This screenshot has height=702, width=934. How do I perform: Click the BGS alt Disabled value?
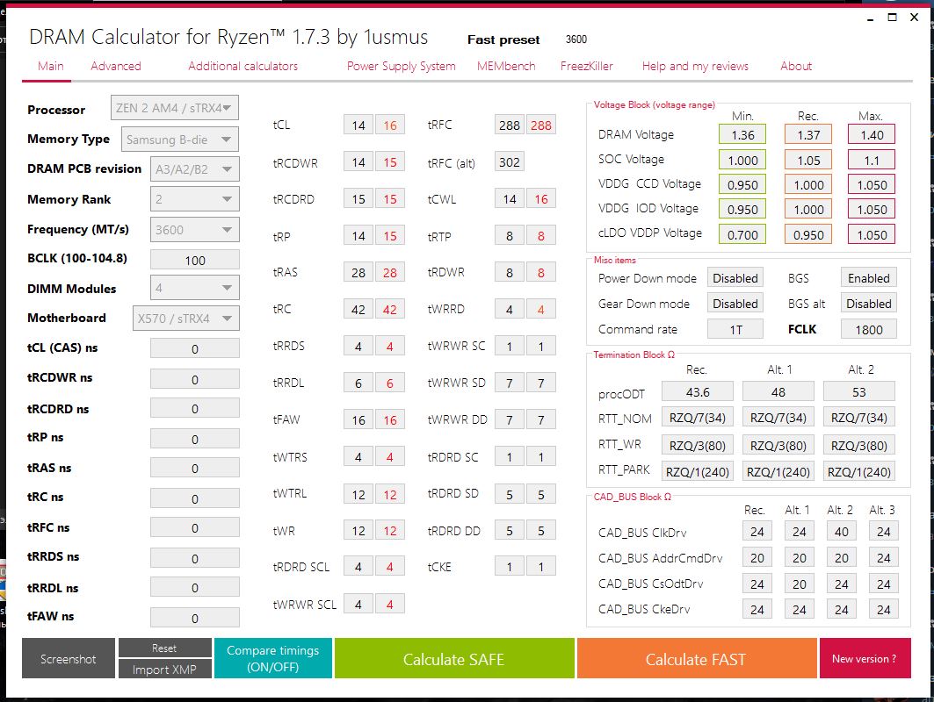(x=868, y=304)
